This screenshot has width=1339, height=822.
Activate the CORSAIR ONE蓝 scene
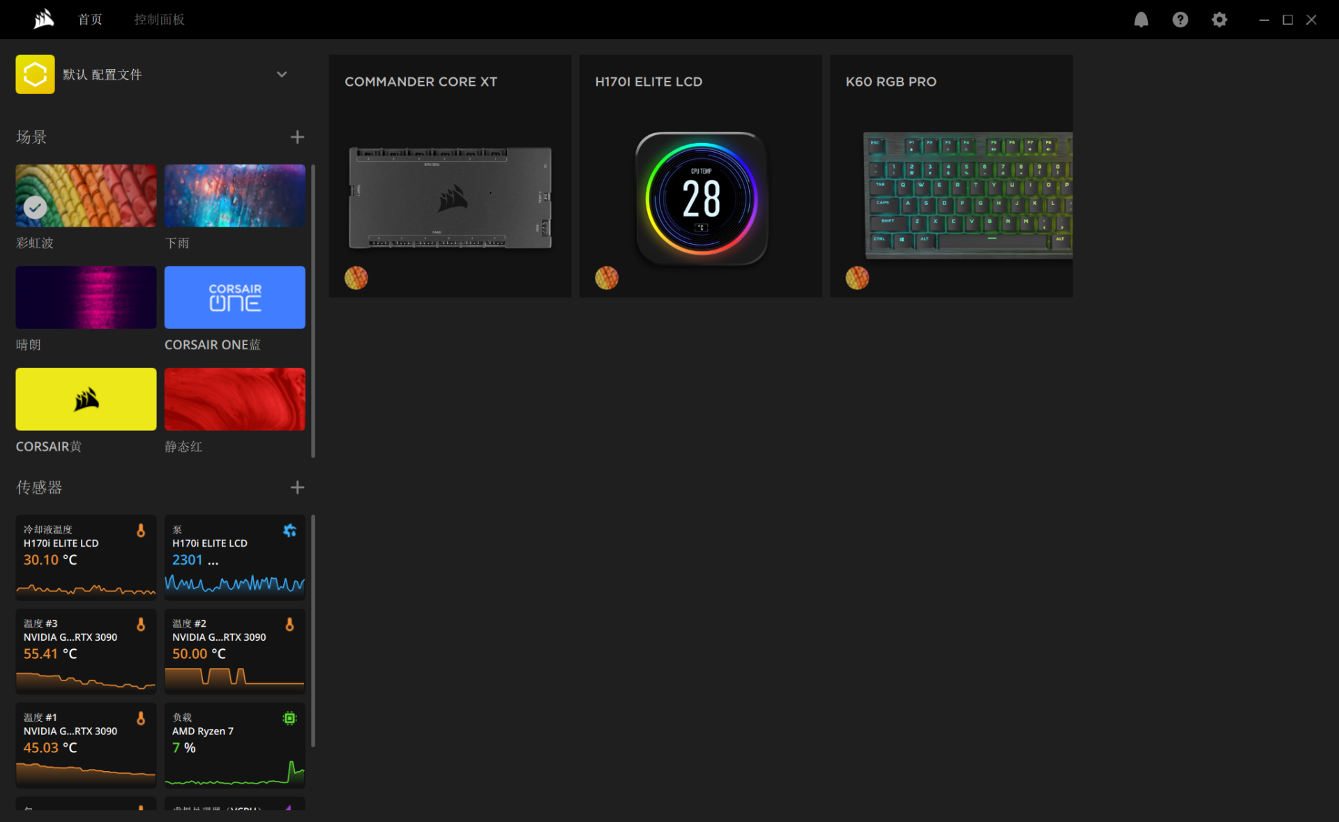pos(234,297)
